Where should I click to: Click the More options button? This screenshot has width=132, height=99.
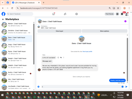coord(105,31)
